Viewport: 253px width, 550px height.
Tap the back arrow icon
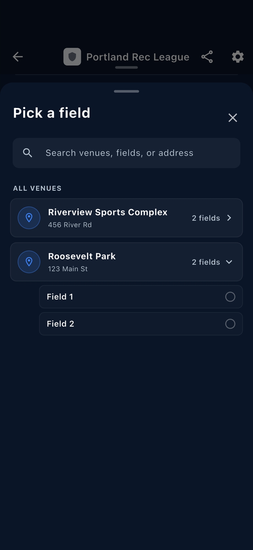pos(18,57)
